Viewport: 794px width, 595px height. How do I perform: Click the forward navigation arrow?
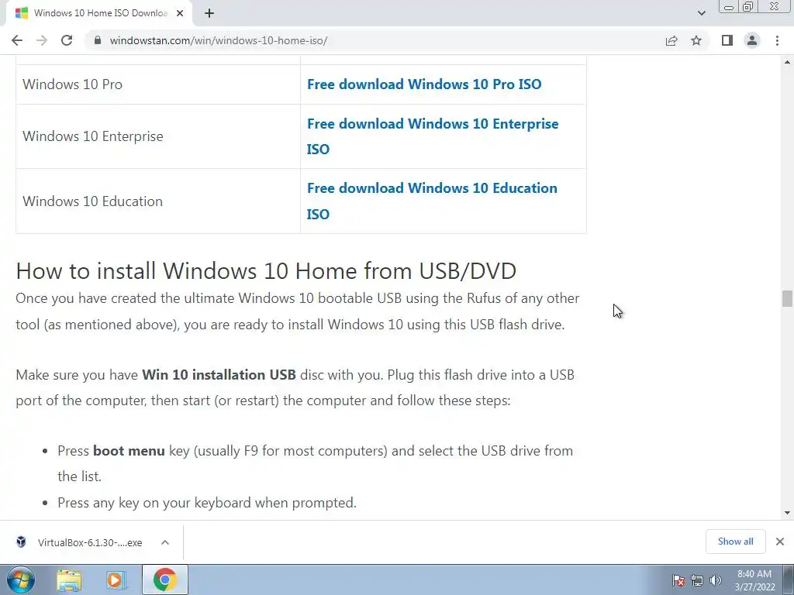click(x=42, y=40)
